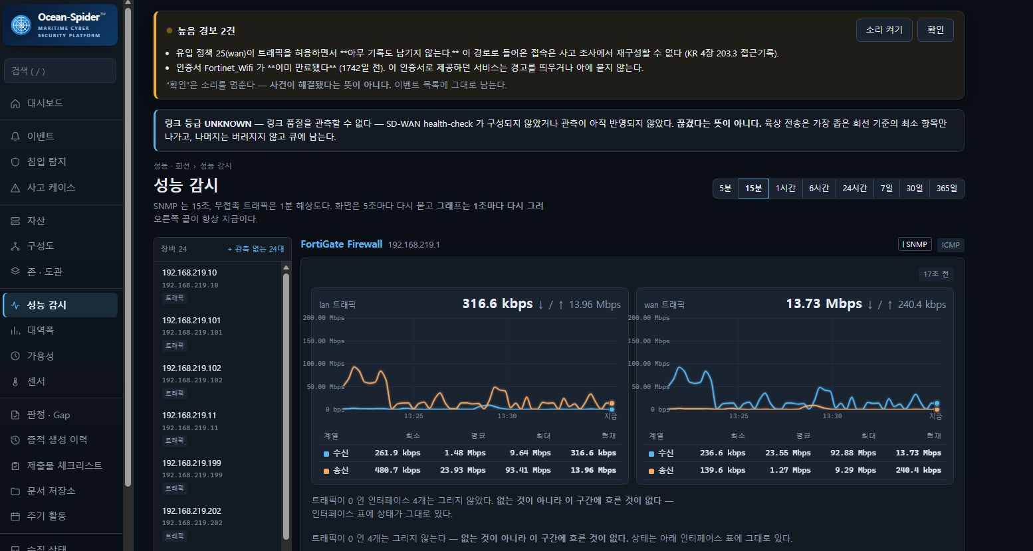
Task: Click the 지금 marker on lan chart
Action: click(610, 417)
